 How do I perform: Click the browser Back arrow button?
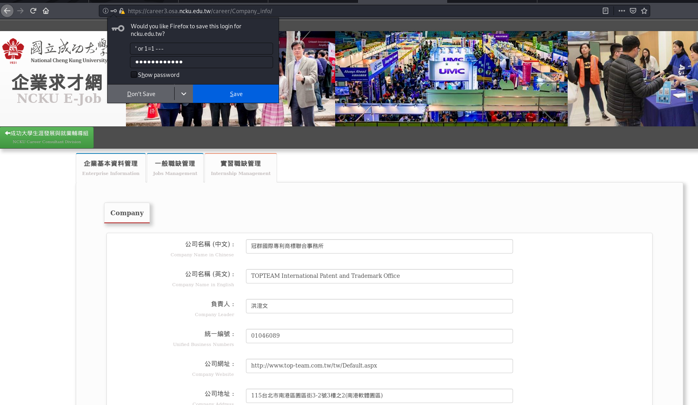coord(7,11)
